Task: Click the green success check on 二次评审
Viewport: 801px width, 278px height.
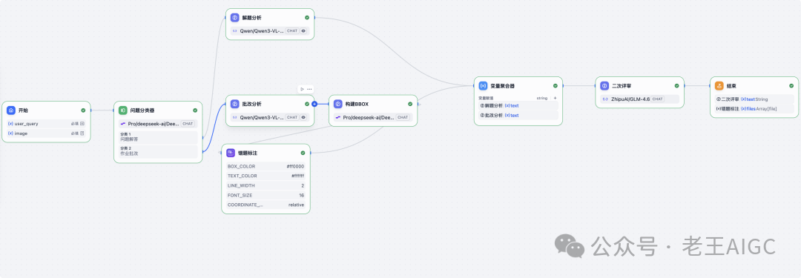Action: coord(677,86)
